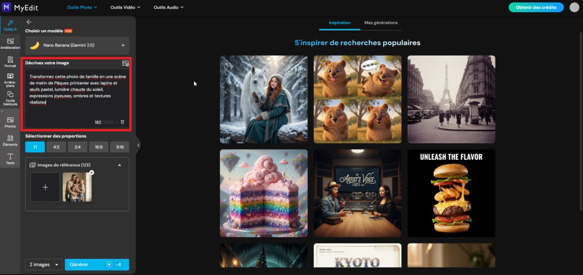This screenshot has height=275, width=583.
Task: Go back with the left arrow
Action: click(x=29, y=22)
